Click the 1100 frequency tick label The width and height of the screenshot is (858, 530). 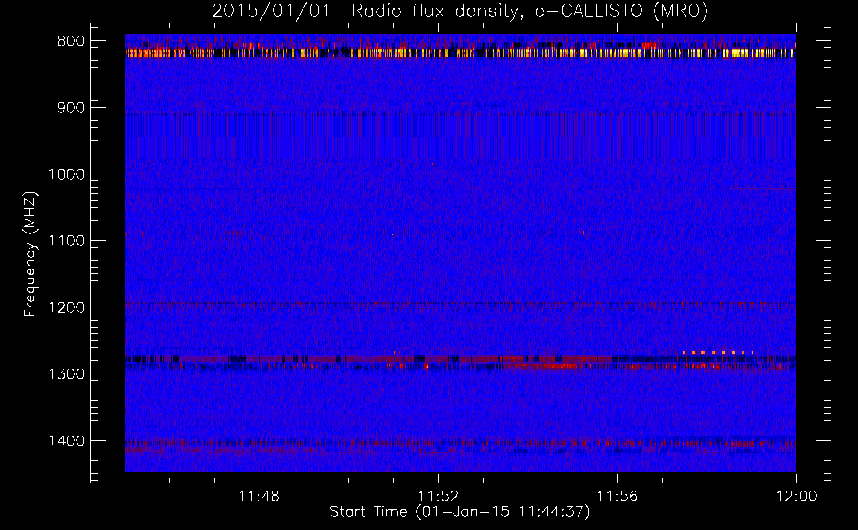tap(67, 241)
